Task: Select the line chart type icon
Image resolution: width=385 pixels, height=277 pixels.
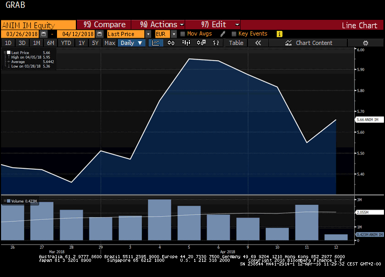Action: pos(156,43)
